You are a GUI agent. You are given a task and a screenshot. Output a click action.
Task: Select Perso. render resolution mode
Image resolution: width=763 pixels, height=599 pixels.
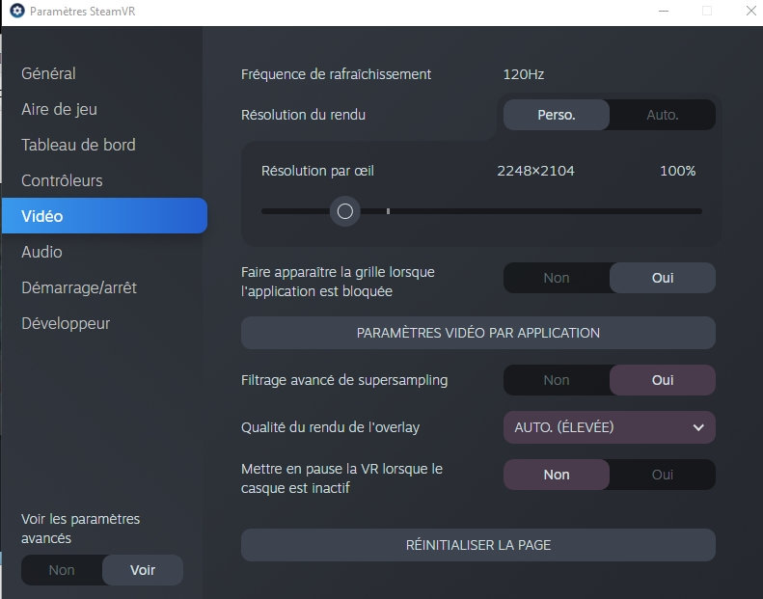[x=557, y=115]
